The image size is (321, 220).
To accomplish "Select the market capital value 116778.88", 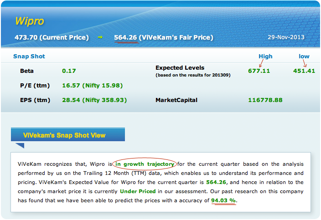I will [x=265, y=100].
